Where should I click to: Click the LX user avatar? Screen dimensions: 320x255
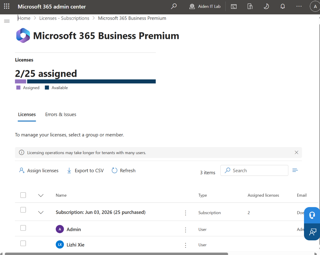click(x=60, y=245)
